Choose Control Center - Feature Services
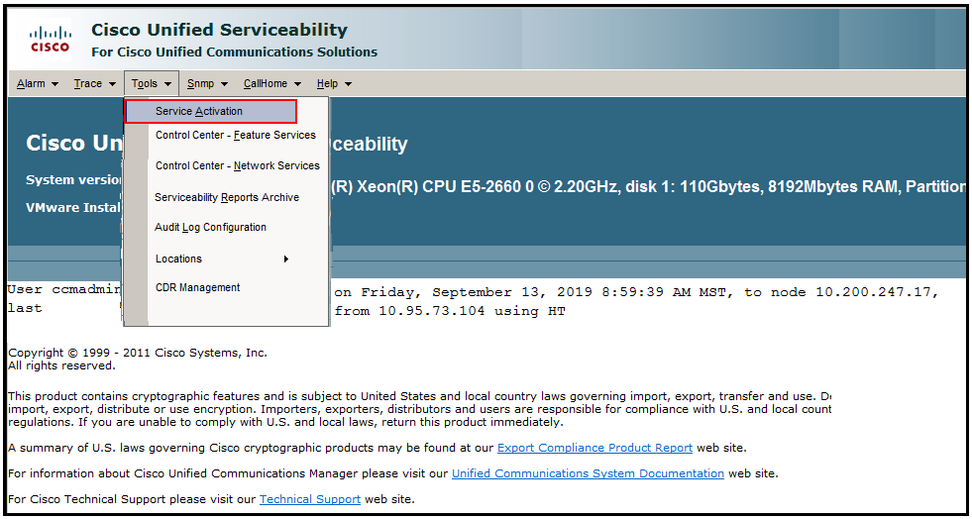The height and width of the screenshot is (519, 972). tap(235, 135)
